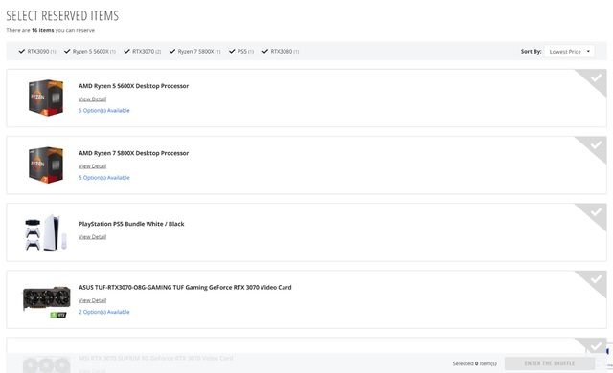The width and height of the screenshot is (613, 373).
Task: Click the Selected 0 Item(s) text
Action: (x=475, y=363)
